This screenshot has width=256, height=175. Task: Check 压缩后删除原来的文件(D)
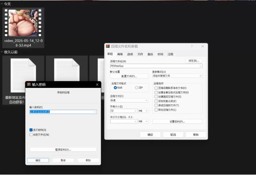[156, 88]
